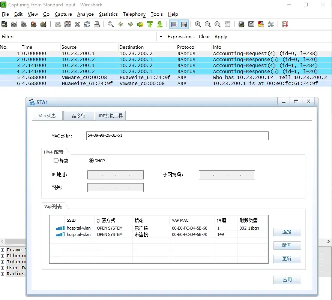Viewport: 332px width, 300px height.
Task: Click Apply next to the filter
Action: click(x=221, y=37)
